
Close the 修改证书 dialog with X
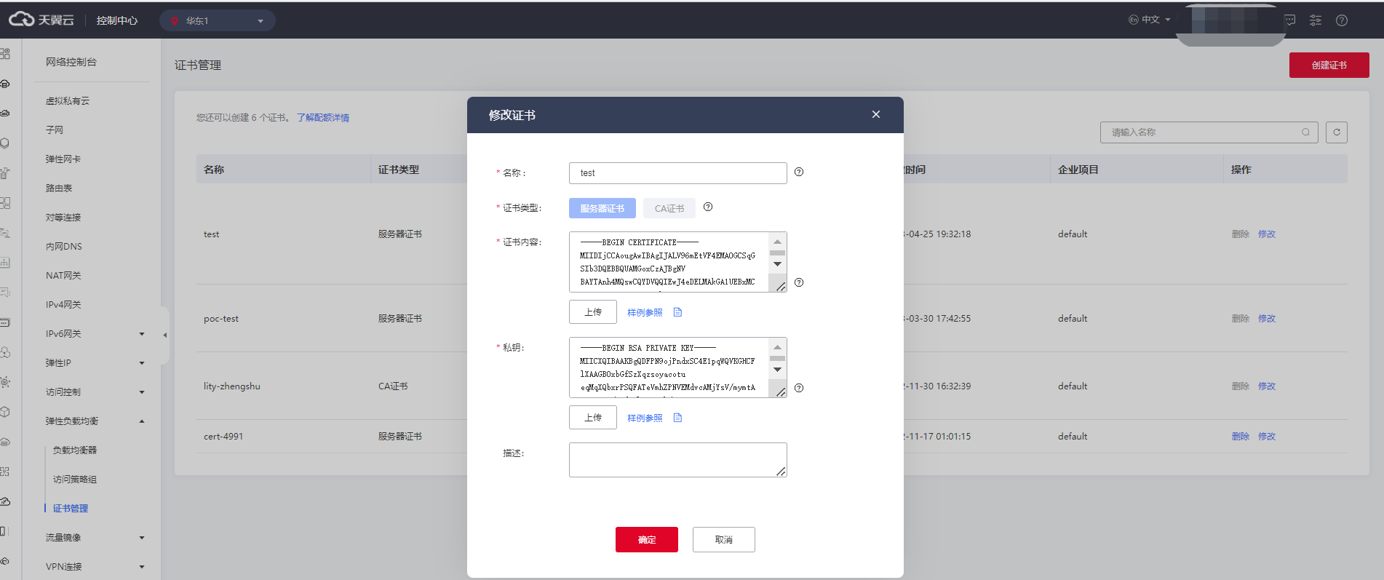(876, 114)
